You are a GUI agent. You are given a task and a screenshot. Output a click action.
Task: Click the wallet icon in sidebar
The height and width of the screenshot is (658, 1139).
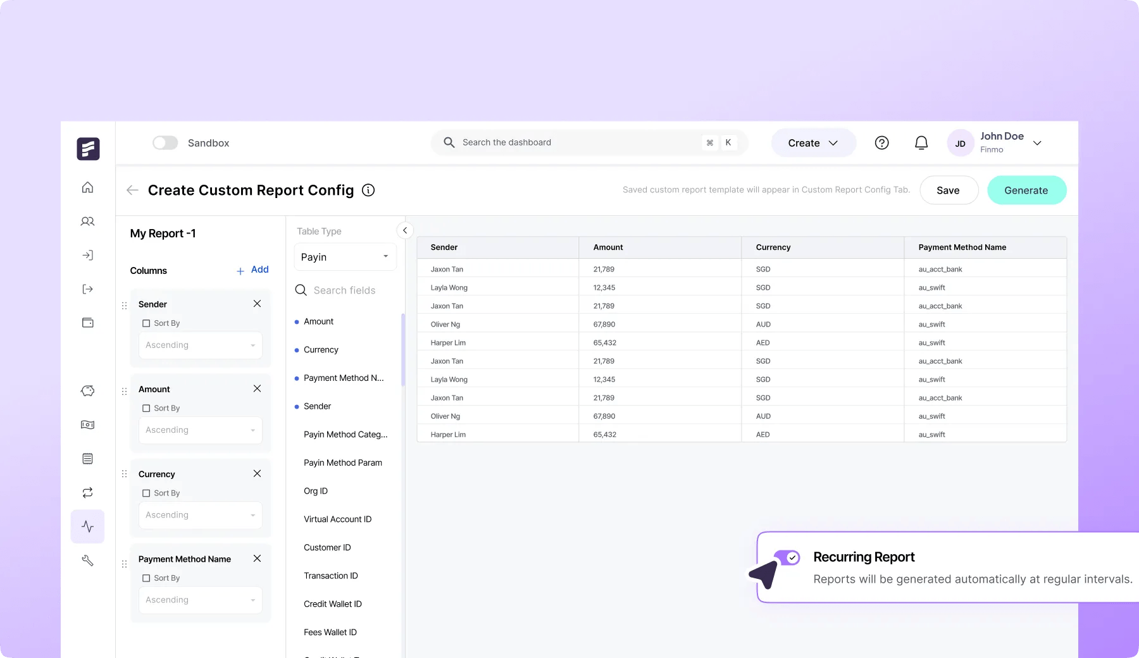tap(88, 323)
